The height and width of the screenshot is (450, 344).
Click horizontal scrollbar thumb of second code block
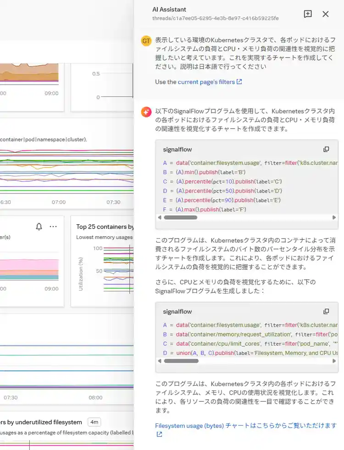point(181,361)
